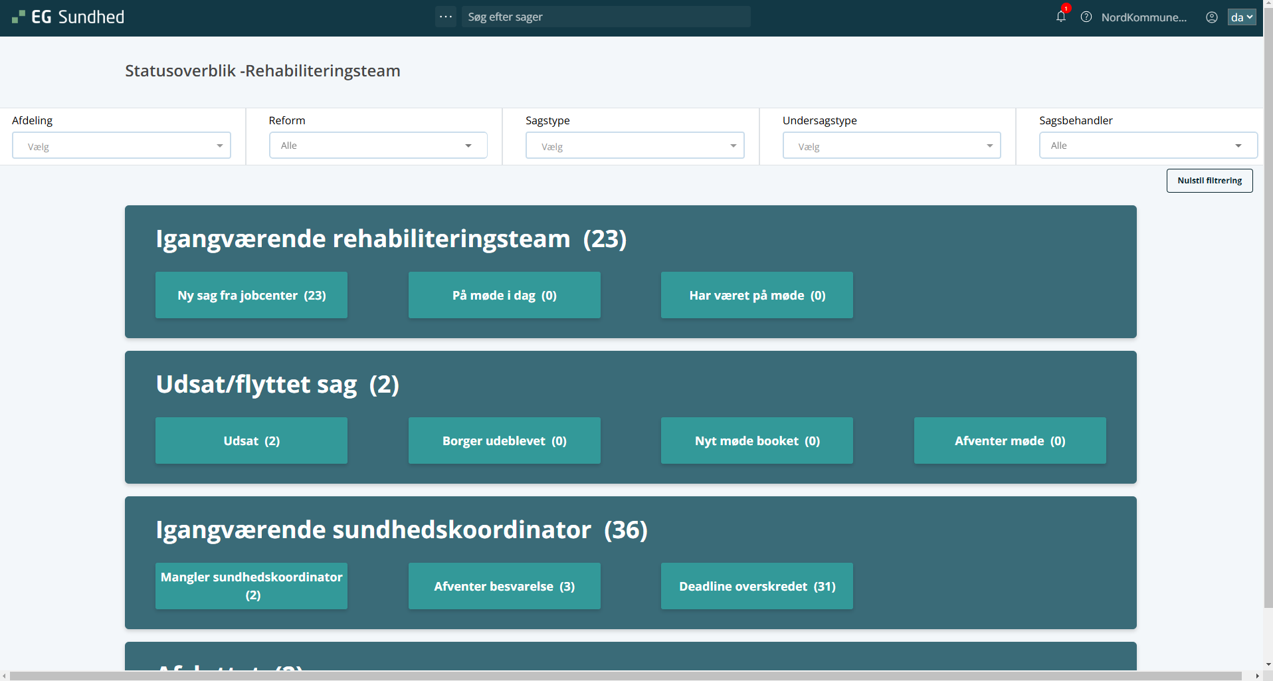
Task: Change language with the da selector
Action: pyautogui.click(x=1241, y=17)
